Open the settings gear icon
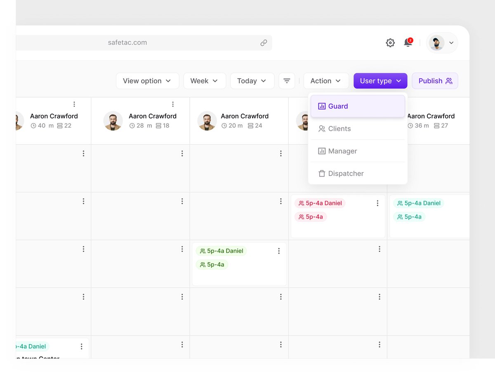The image size is (495, 377). point(390,43)
